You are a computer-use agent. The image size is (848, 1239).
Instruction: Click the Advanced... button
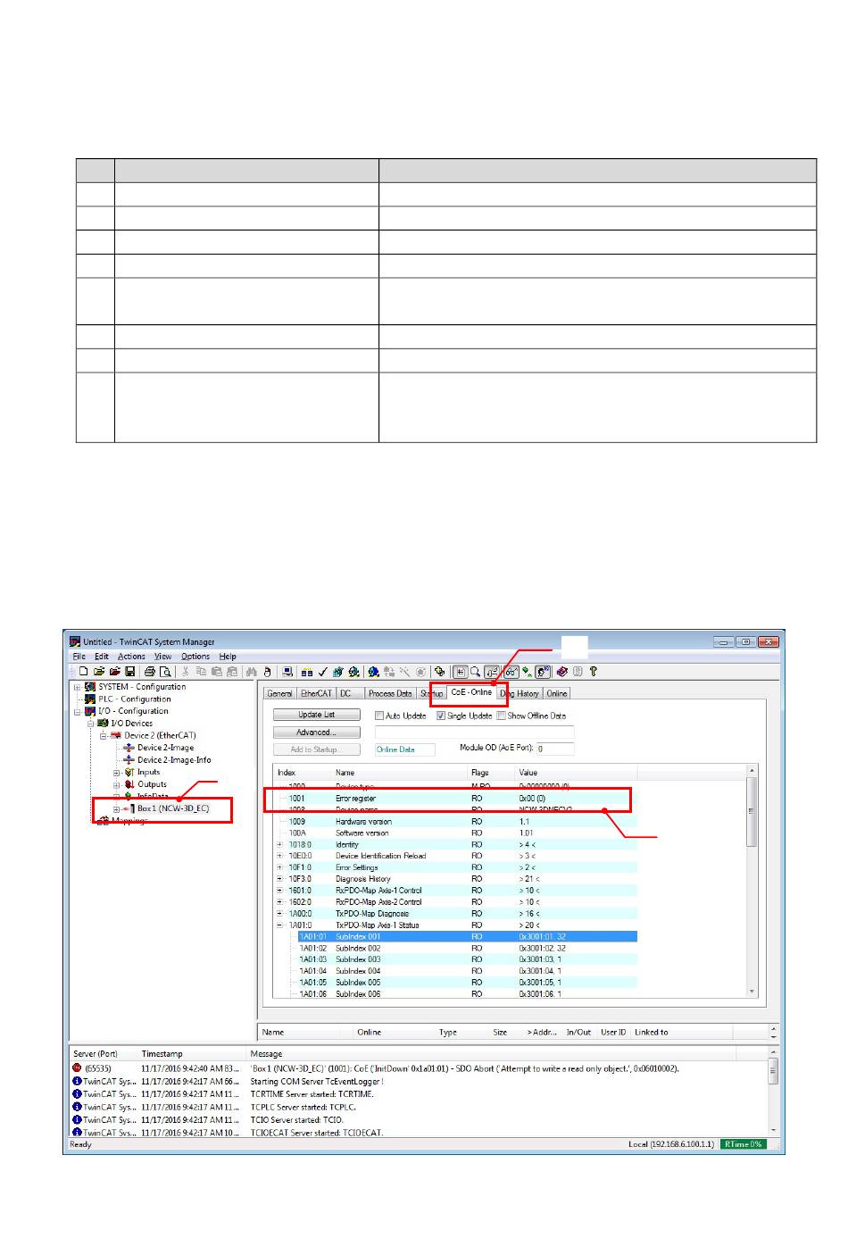(x=317, y=733)
